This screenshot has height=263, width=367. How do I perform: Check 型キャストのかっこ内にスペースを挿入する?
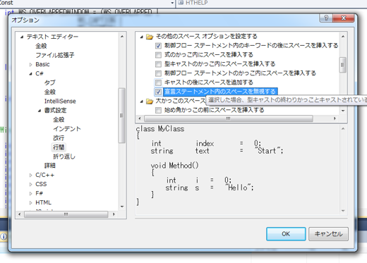pos(158,64)
